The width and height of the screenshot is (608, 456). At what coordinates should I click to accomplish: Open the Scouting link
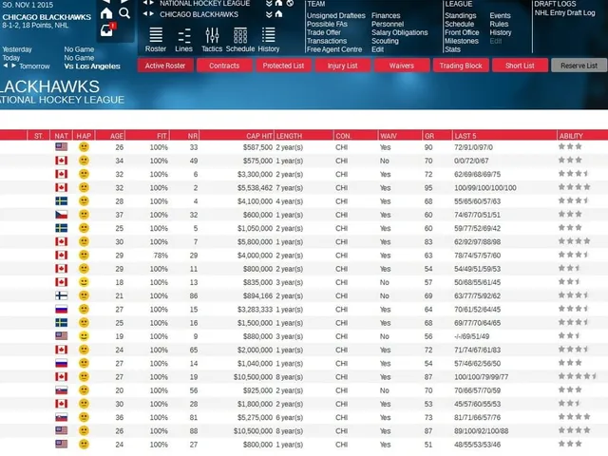(x=385, y=41)
